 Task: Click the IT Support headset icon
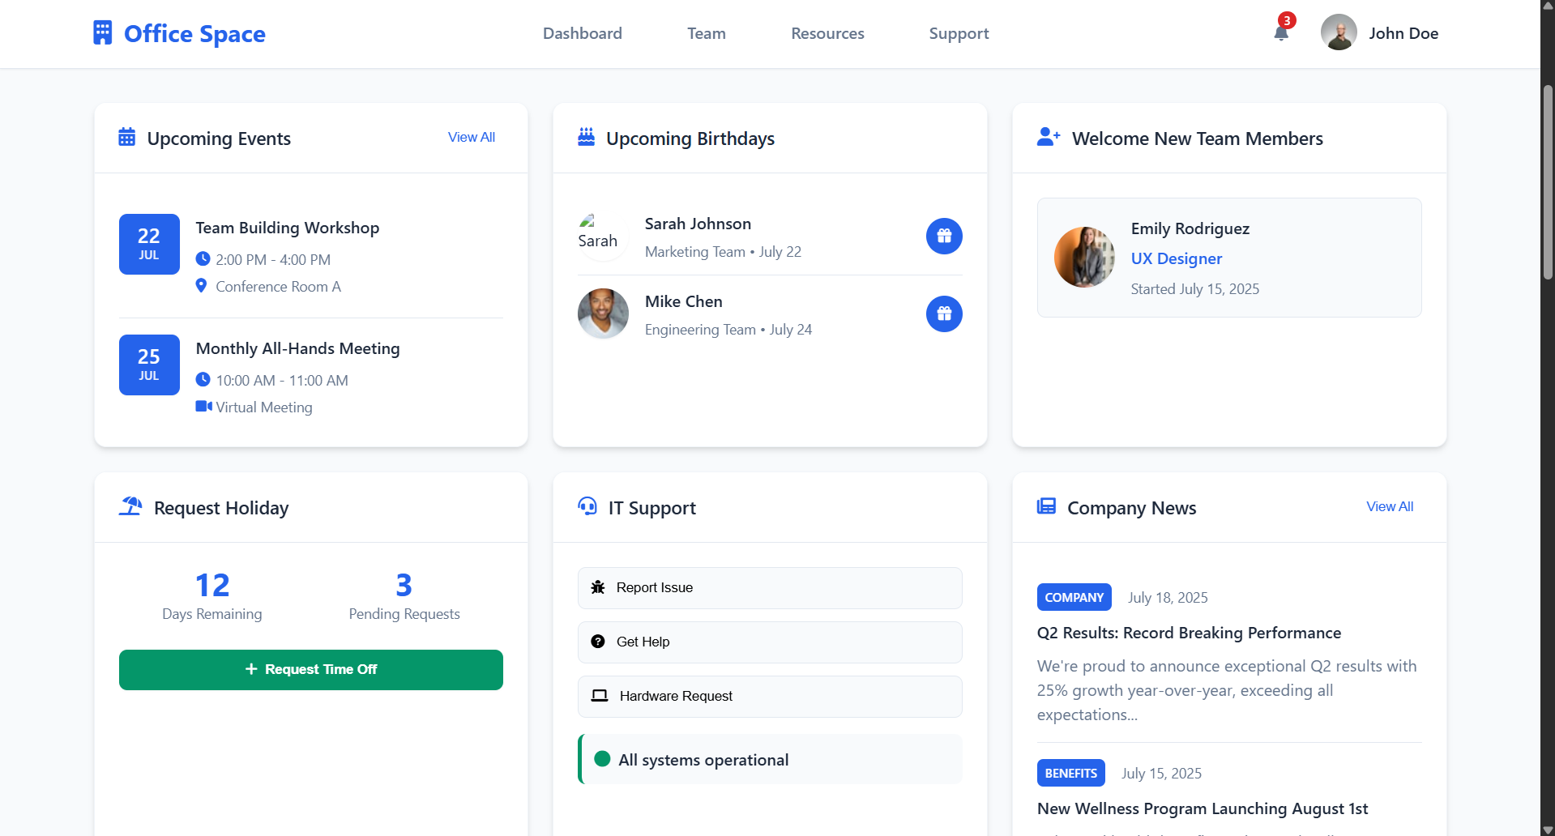587,506
